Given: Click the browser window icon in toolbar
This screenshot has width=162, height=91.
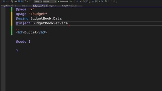Looking at the screenshot, I should (84, 1).
